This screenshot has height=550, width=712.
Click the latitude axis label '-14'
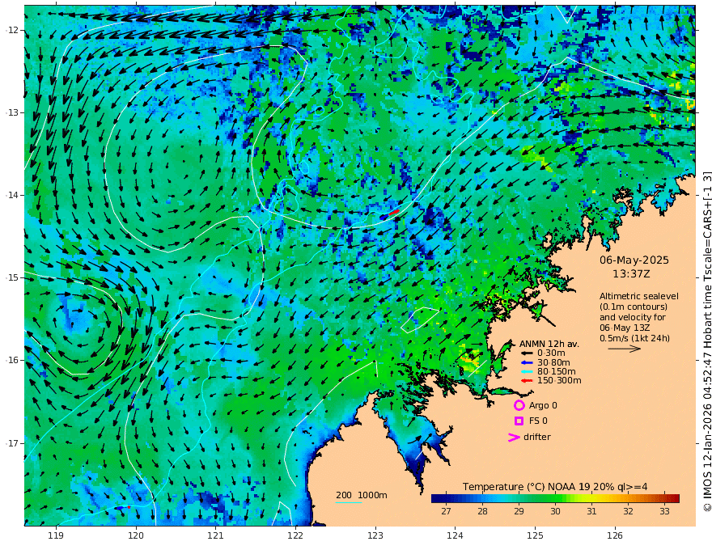pos(12,195)
